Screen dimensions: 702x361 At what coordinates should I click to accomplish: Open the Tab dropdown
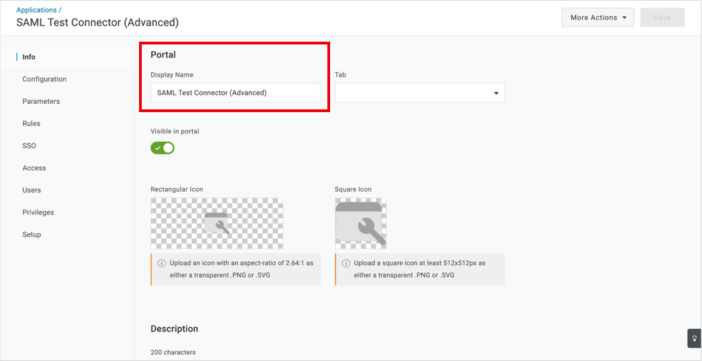point(420,92)
